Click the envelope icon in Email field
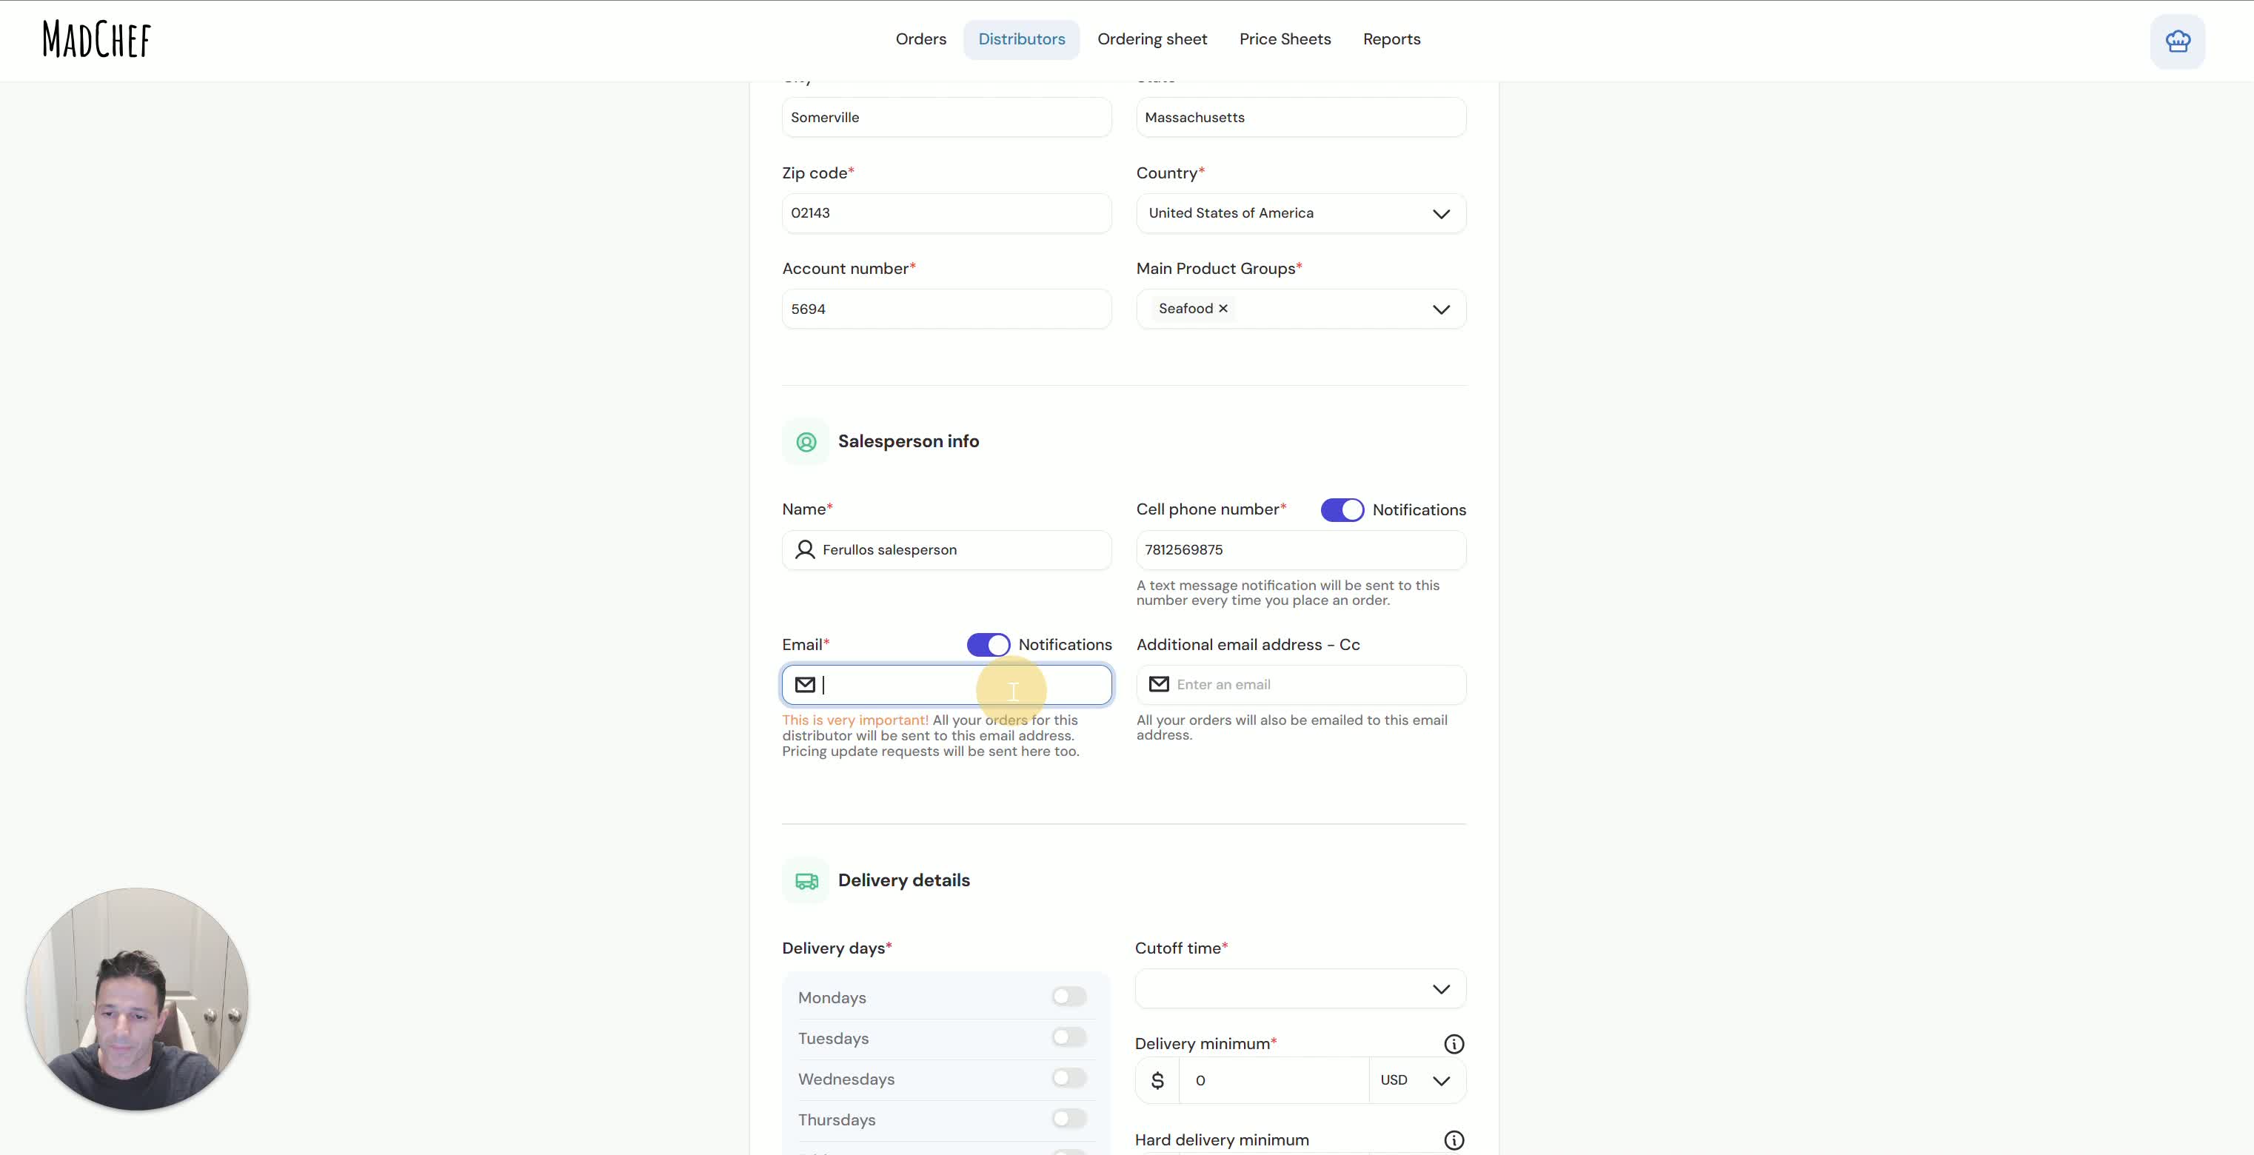Screen dimensions: 2254x1155 click(805, 684)
